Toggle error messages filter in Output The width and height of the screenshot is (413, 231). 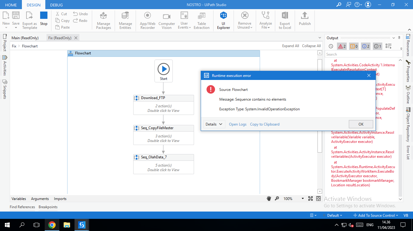click(342, 46)
